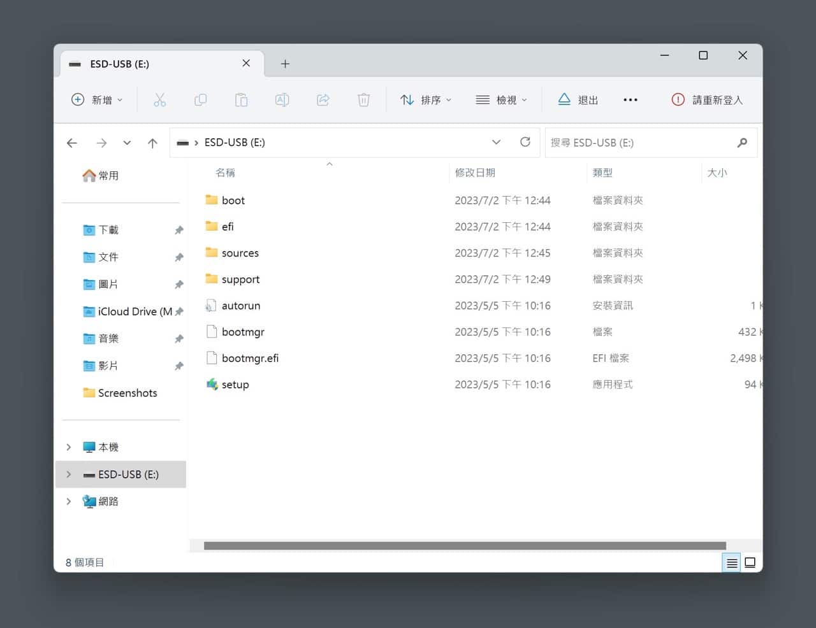Viewport: 816px width, 628px height.
Task: Click the 請重新登入 sign-in notice
Action: (707, 100)
